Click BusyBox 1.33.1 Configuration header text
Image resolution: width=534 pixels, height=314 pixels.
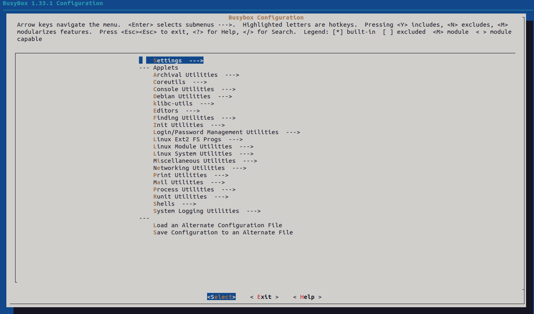53,3
